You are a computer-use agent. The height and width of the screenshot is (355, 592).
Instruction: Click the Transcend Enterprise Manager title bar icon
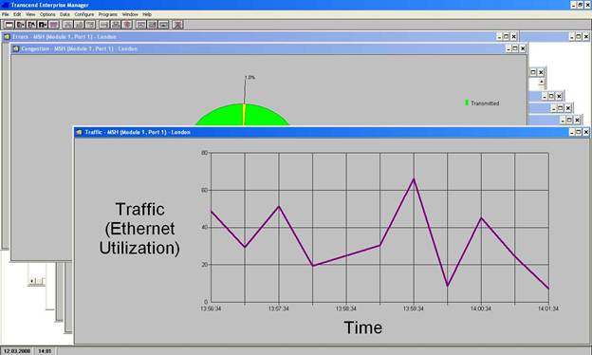pos(6,5)
